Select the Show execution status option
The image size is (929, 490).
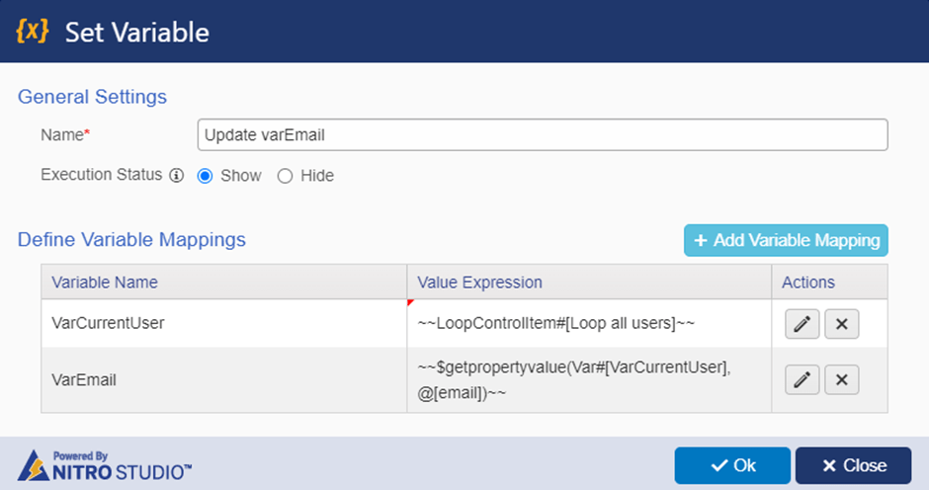[x=205, y=176]
